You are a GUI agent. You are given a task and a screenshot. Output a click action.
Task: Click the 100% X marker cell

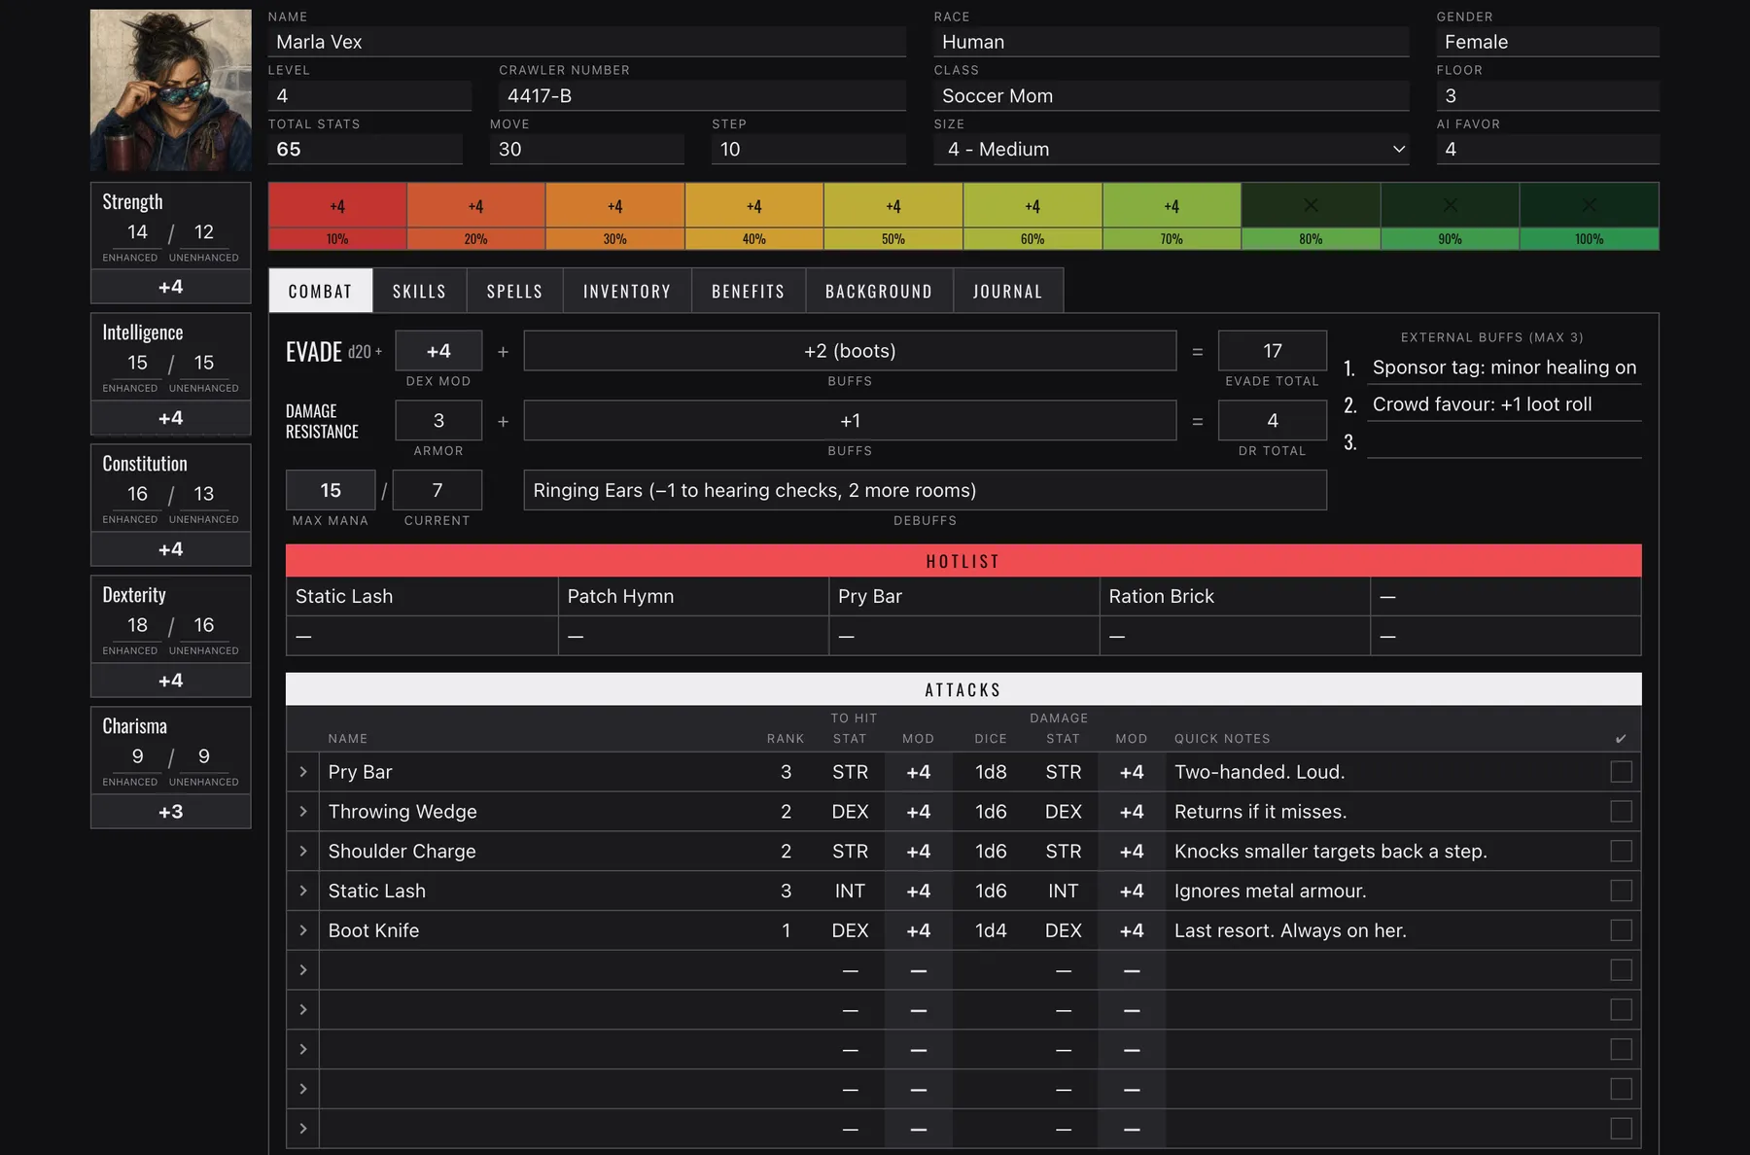pyautogui.click(x=1589, y=205)
